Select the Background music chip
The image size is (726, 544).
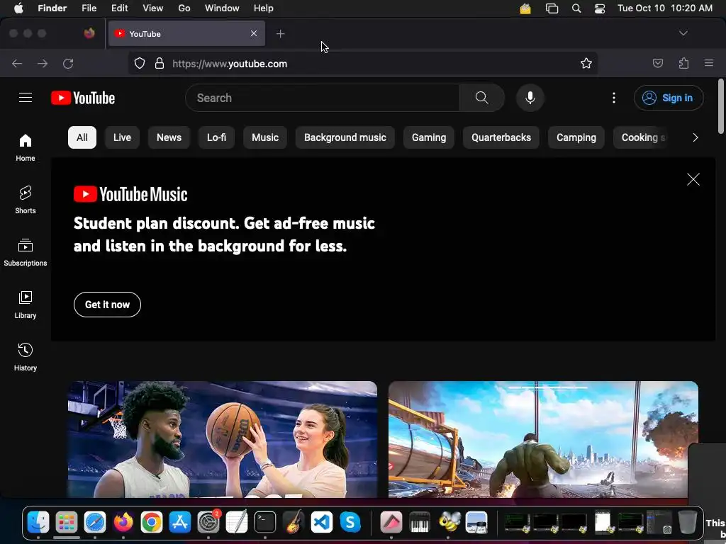click(x=345, y=137)
